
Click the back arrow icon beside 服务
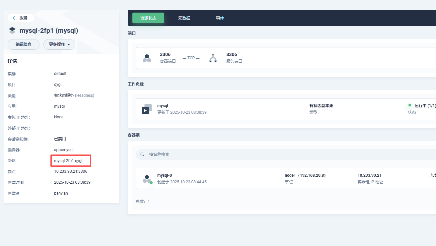(x=14, y=18)
